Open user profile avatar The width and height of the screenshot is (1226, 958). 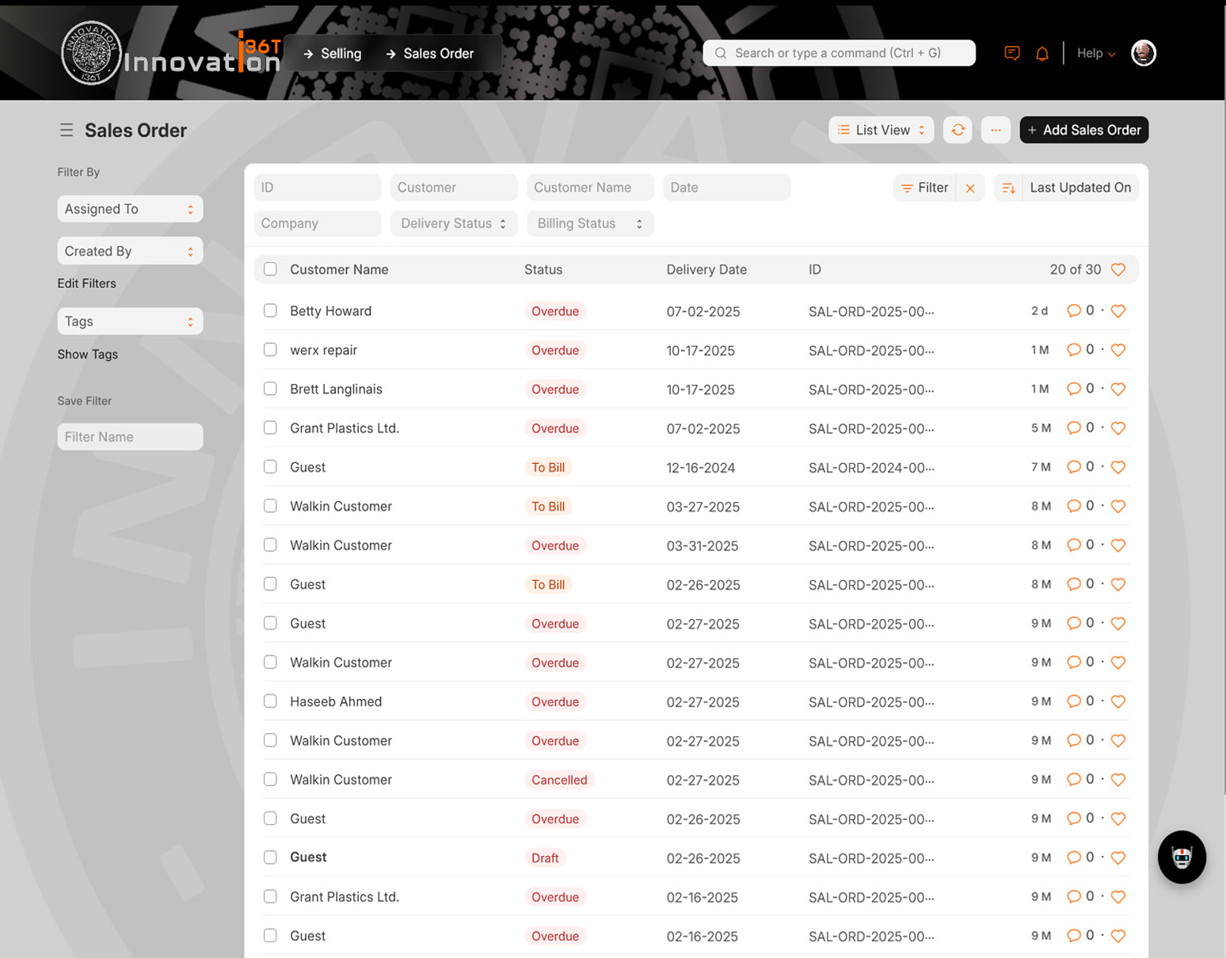pos(1143,53)
